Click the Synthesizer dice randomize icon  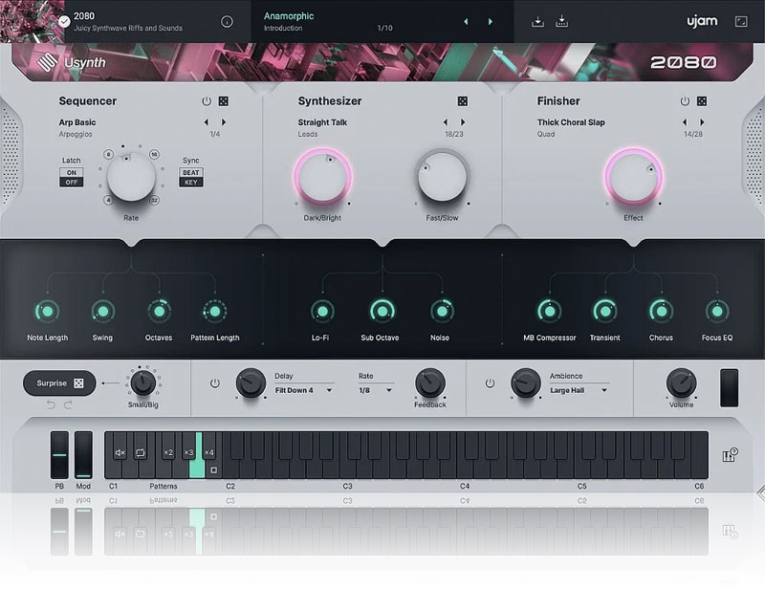pyautogui.click(x=463, y=101)
